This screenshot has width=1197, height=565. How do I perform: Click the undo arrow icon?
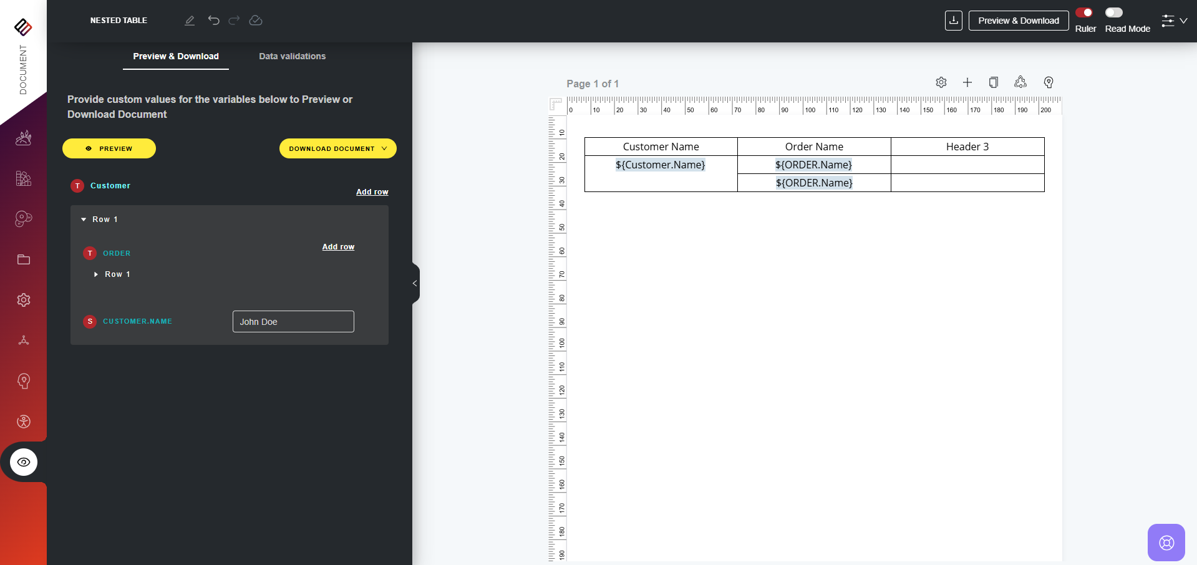pyautogui.click(x=213, y=21)
